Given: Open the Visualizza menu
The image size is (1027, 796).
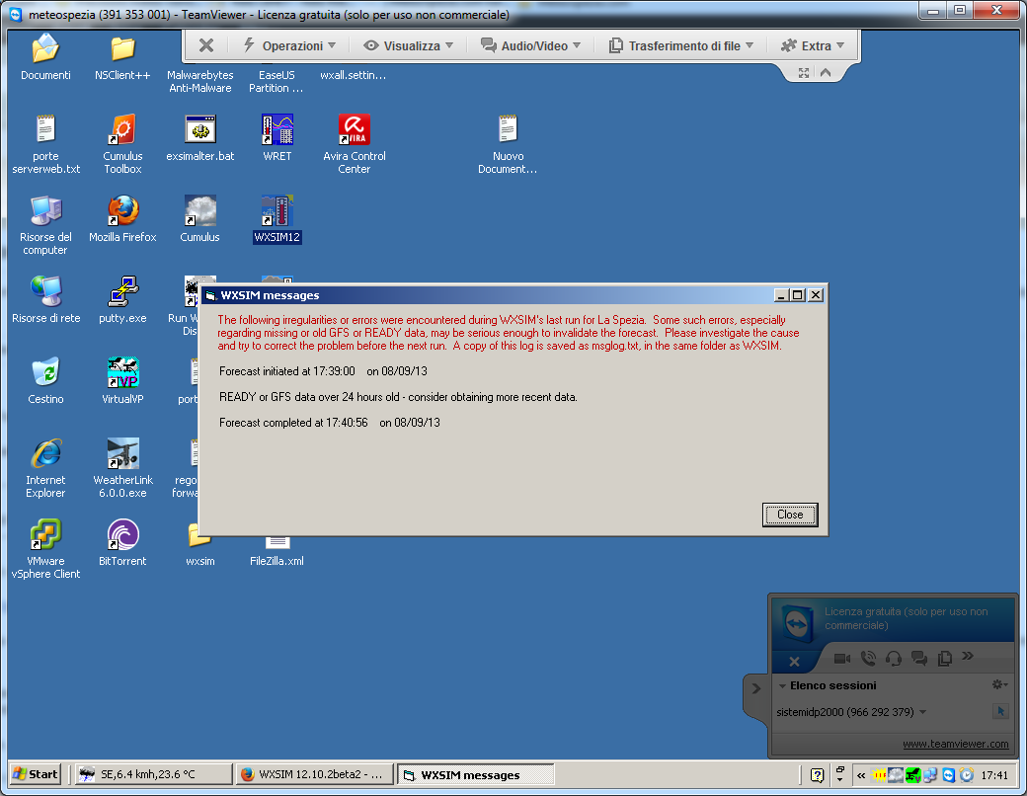Looking at the screenshot, I should tap(408, 45).
